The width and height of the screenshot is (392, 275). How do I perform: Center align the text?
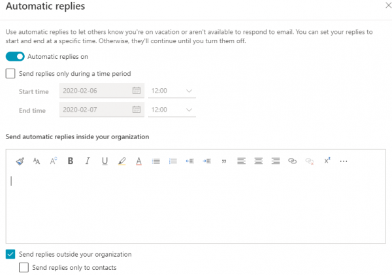coord(258,161)
